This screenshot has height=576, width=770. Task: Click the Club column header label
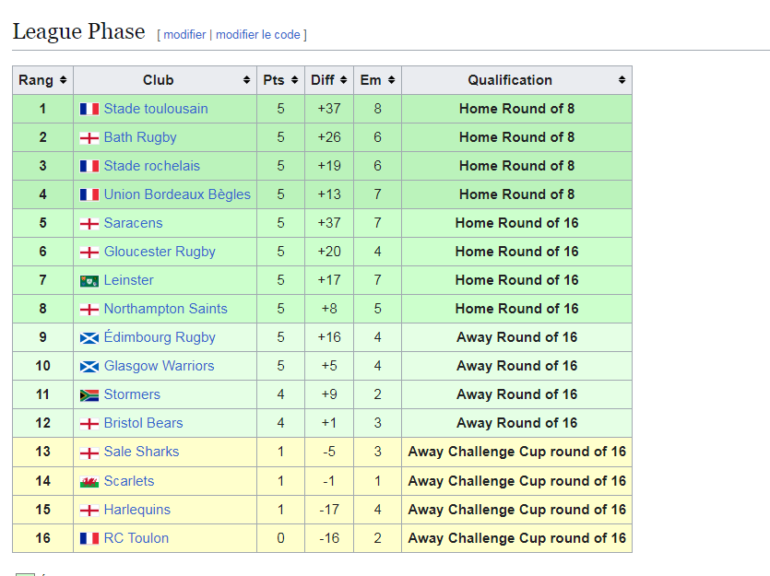point(158,80)
